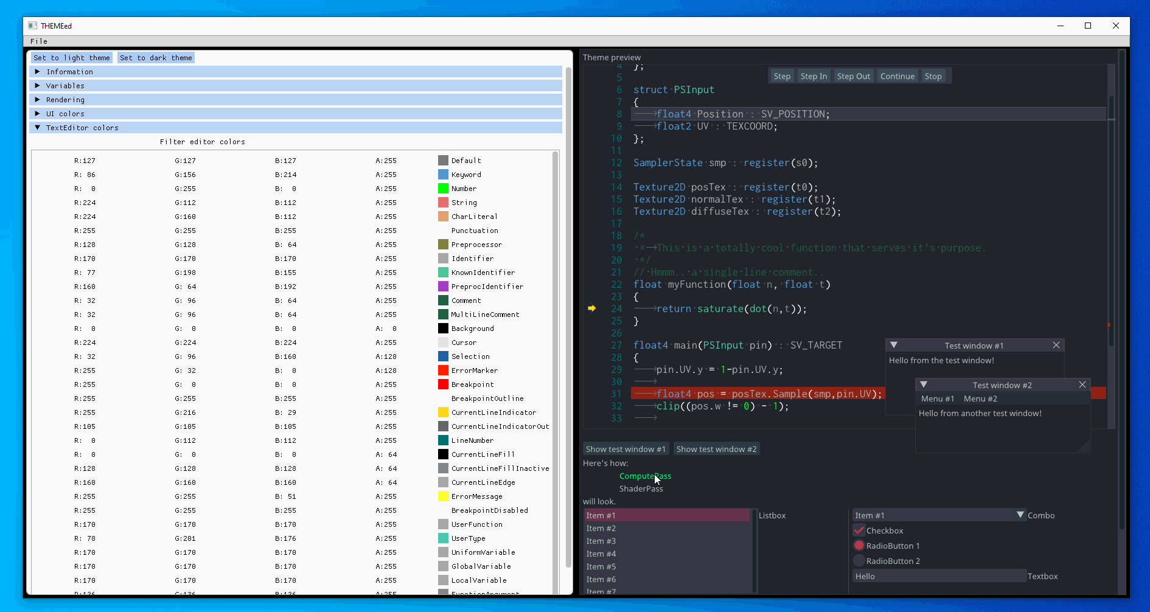Select RadioButton 1
This screenshot has width=1150, height=612.
coord(859,546)
